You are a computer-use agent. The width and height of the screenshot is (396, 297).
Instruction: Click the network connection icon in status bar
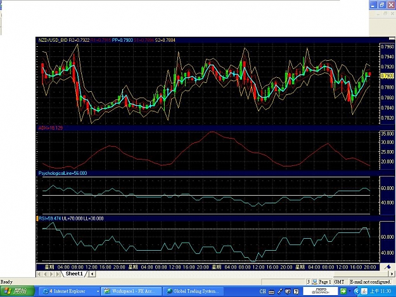pyautogui.click(x=314, y=282)
